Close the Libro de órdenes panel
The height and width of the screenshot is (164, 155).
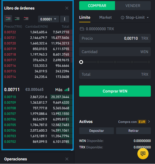(67, 8)
